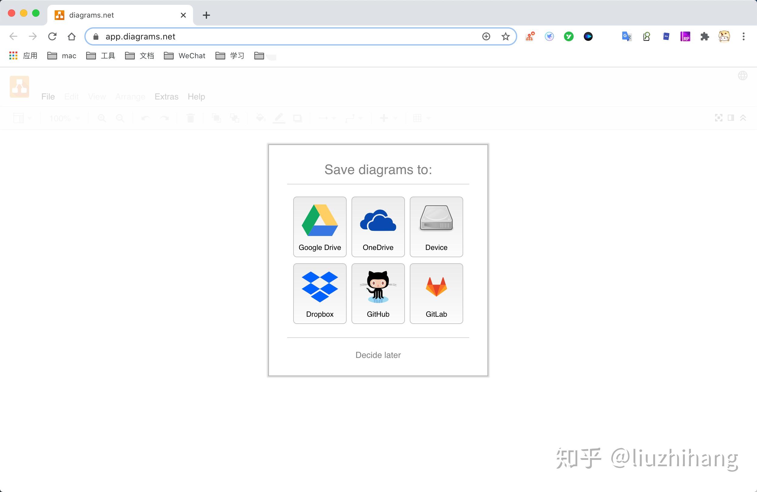The width and height of the screenshot is (757, 492).
Task: Enter fullscreen mode via the fullscreen icon
Action: [x=718, y=118]
